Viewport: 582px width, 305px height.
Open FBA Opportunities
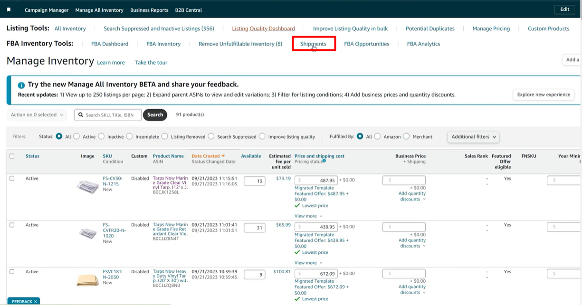(366, 44)
